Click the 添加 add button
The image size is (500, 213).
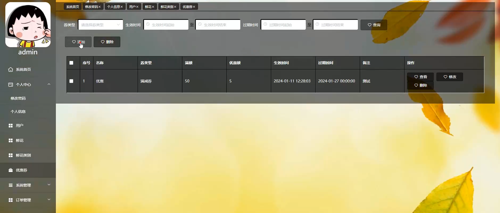pos(78,42)
